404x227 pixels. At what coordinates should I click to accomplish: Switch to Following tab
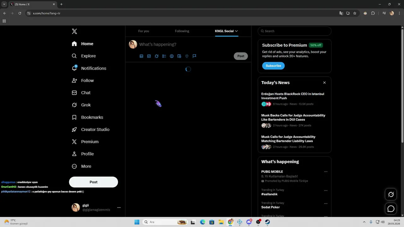coord(182,31)
